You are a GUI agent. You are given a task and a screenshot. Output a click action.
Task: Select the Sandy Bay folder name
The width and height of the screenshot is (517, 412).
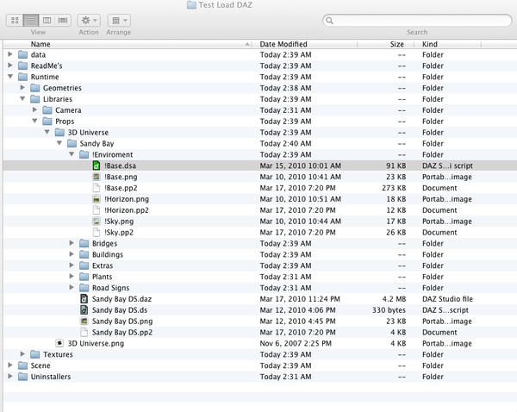click(x=97, y=143)
